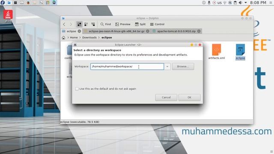The height and width of the screenshot is (154, 274).
Task: Open the panel settings hamburger icon
Action: click(x=271, y=3)
